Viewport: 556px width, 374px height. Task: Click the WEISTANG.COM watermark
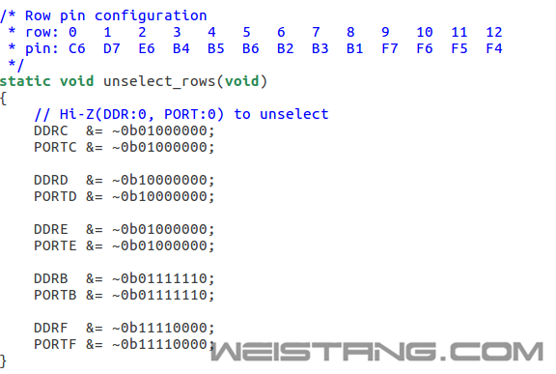click(x=376, y=352)
